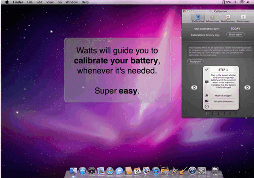Open Address Book from the Dock
254x178 pixels.
(128, 171)
